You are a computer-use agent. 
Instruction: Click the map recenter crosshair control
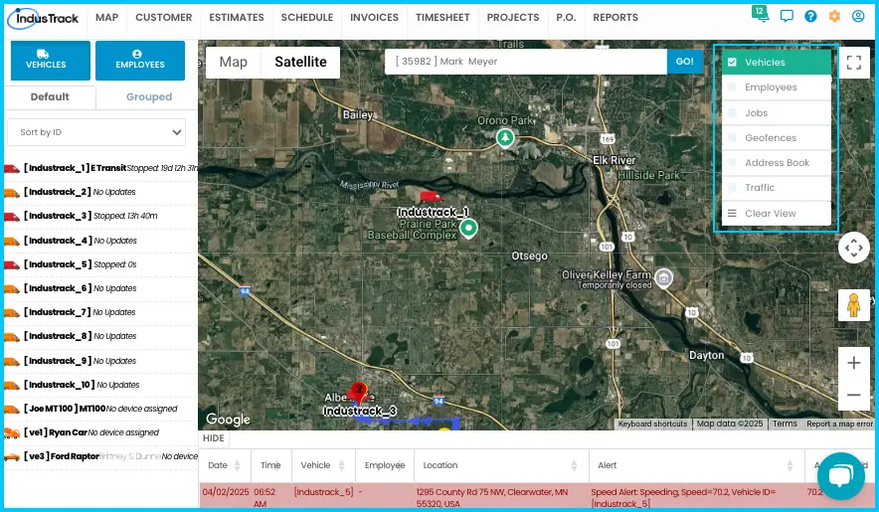pos(854,248)
